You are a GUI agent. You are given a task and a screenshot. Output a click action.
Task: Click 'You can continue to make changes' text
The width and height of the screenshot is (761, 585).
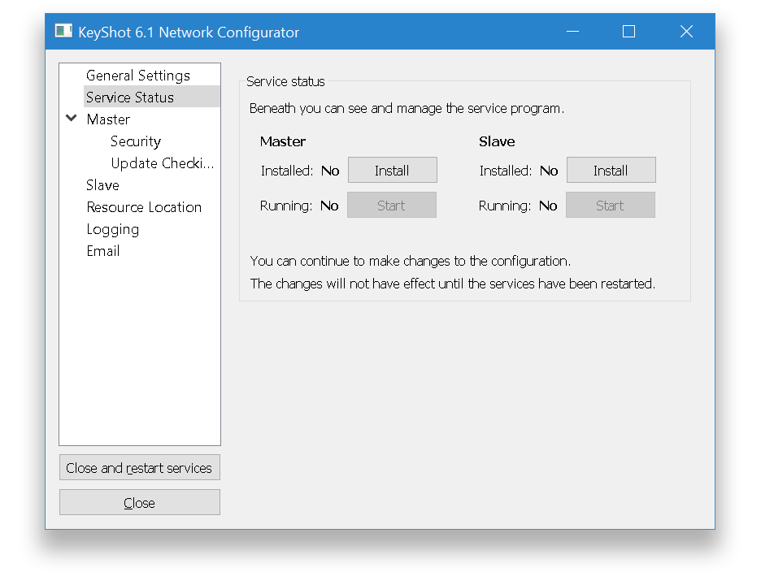tap(410, 261)
